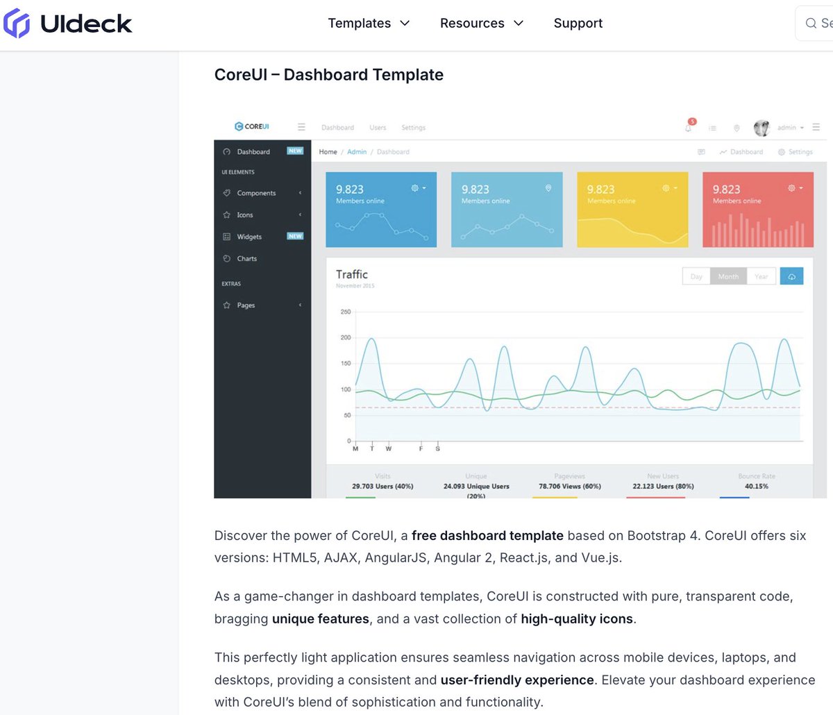Image resolution: width=833 pixels, height=715 pixels.
Task: Click the 22.123 Users progress bar
Action: pyautogui.click(x=656, y=497)
